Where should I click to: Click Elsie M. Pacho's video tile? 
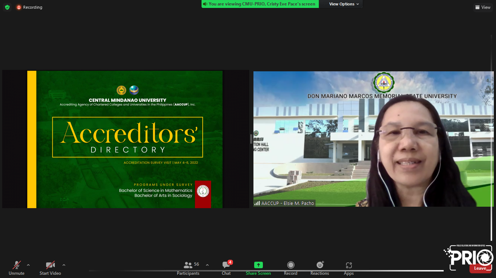[373, 139]
